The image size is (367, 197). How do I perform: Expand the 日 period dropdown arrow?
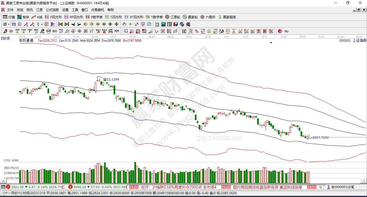[x=9, y=24]
